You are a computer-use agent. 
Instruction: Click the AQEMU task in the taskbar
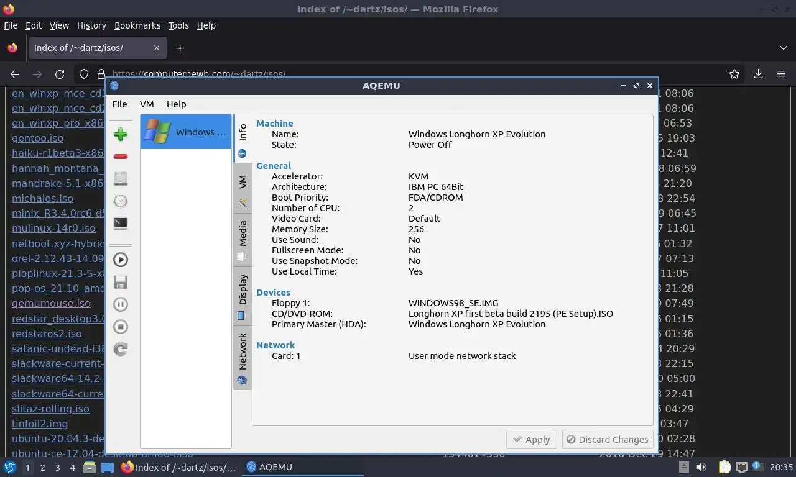[x=303, y=467]
